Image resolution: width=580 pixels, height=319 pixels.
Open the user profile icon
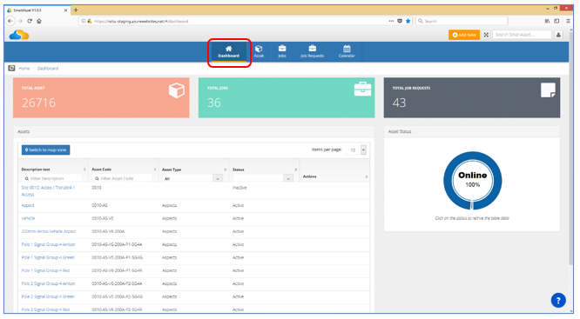click(x=558, y=35)
